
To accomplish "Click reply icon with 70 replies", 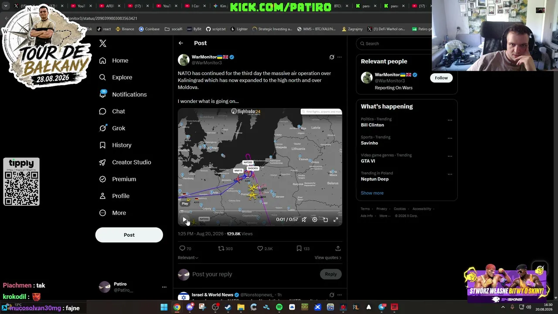I will [x=185, y=249].
